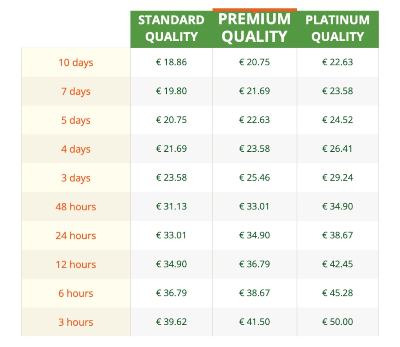Select the Platinum Quality column header
Viewport: 400px width, 347px height.
[338, 29]
